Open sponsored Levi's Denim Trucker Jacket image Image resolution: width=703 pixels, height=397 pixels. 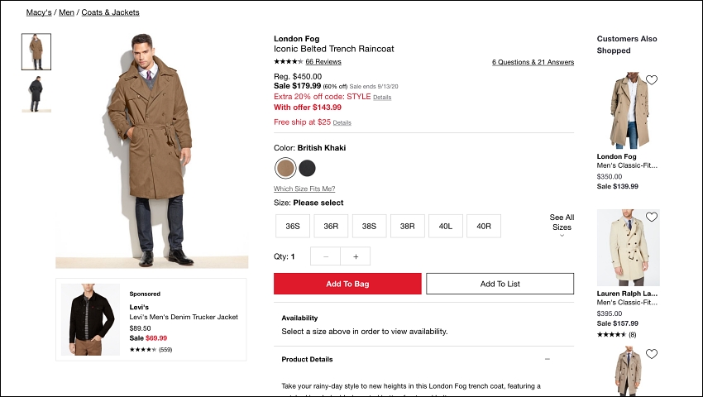click(x=90, y=319)
